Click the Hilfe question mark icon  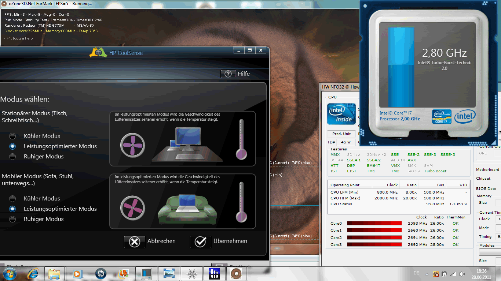(228, 74)
